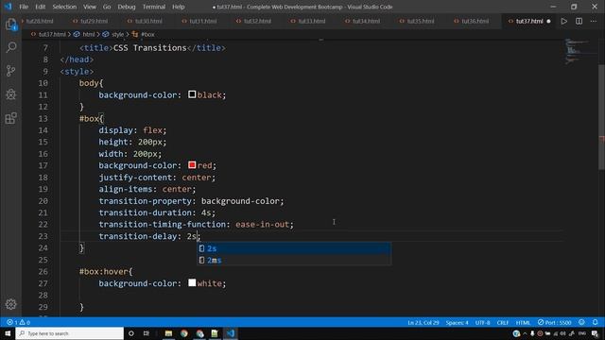Click the Port : 5500 live server indicator
This screenshot has width=605, height=340.
pyautogui.click(x=555, y=322)
